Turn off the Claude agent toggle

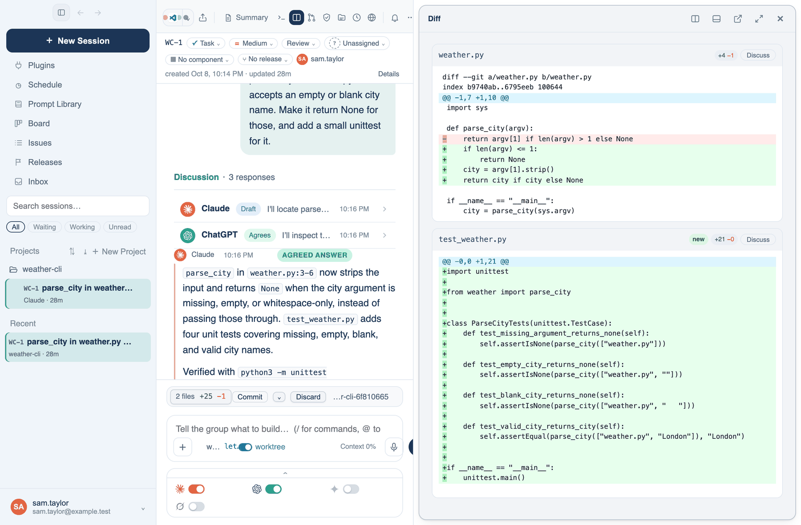196,489
